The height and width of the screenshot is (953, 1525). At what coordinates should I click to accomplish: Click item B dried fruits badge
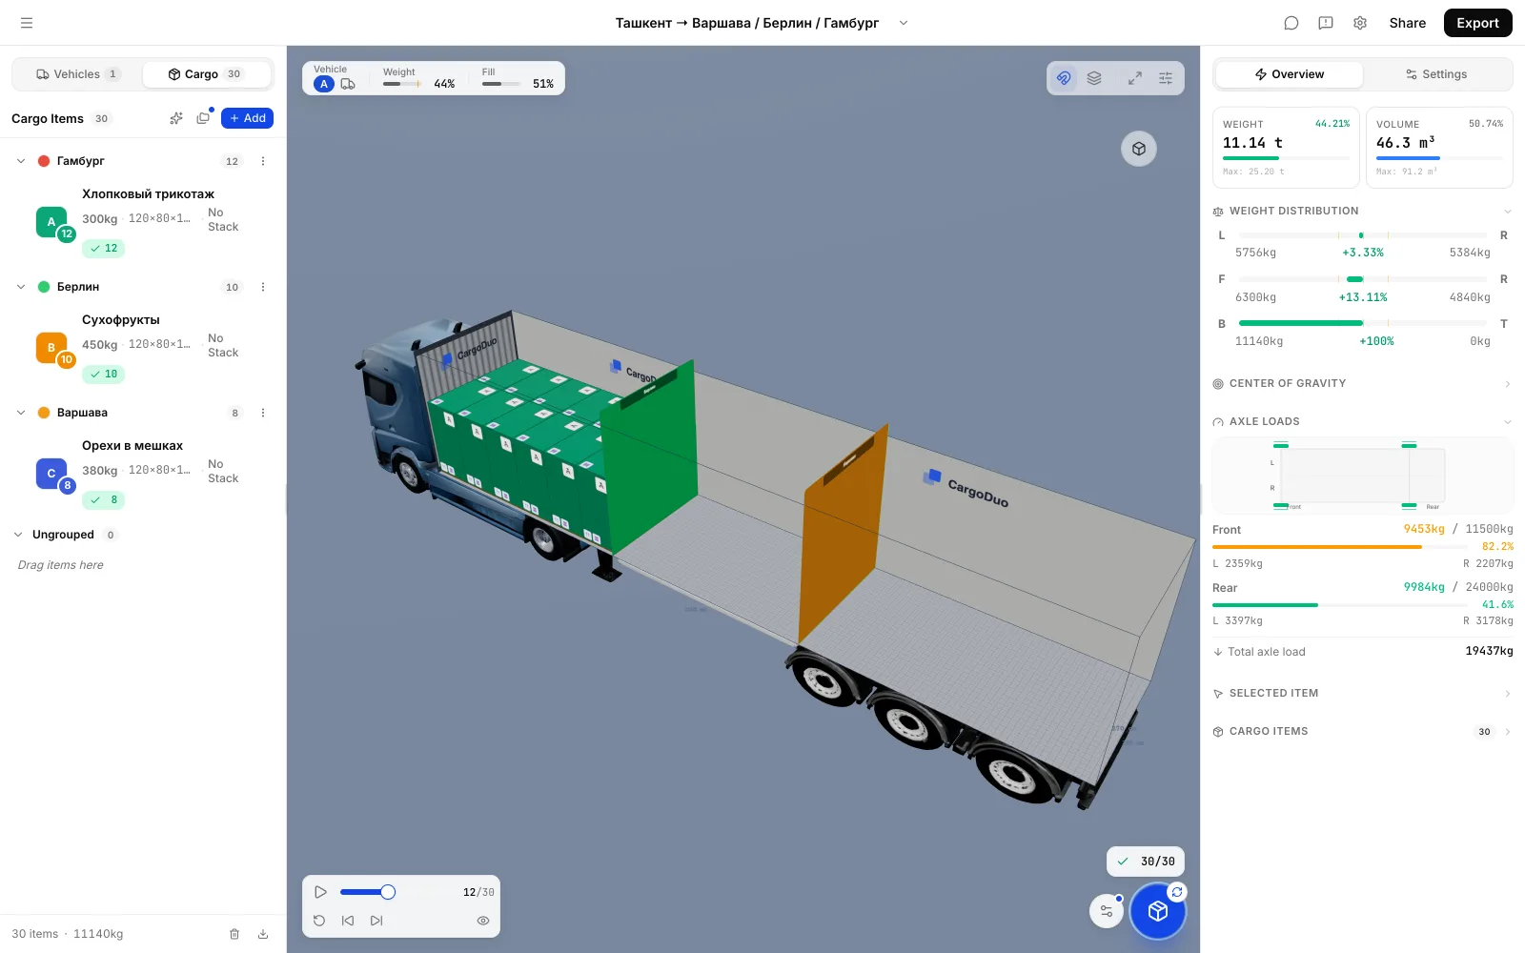click(x=51, y=348)
